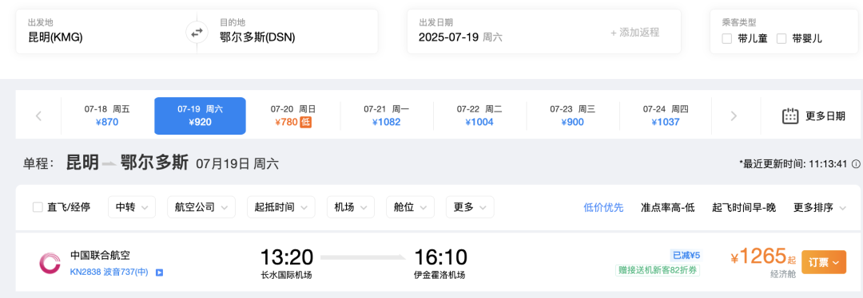Open flight KN2838 波音737(中) details link
This screenshot has height=298, width=863.
pyautogui.click(x=109, y=273)
